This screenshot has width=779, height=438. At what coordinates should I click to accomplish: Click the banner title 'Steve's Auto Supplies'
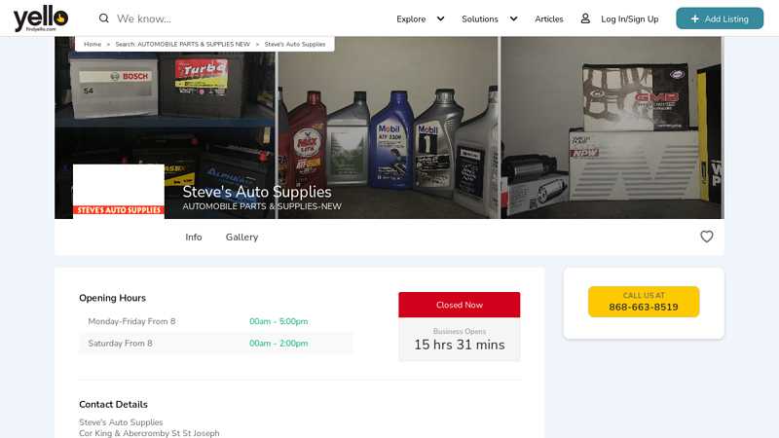257,192
